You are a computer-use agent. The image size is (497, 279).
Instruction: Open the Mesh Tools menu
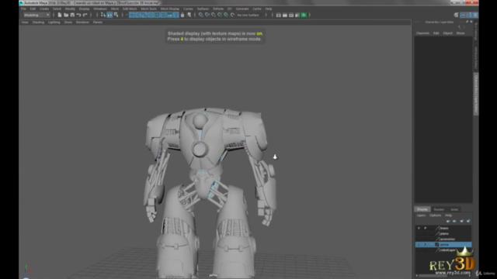tap(148, 9)
